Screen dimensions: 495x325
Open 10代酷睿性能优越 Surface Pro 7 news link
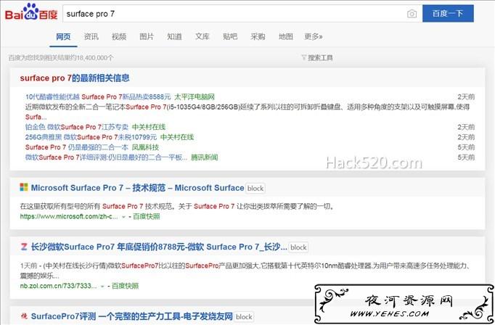(98, 96)
